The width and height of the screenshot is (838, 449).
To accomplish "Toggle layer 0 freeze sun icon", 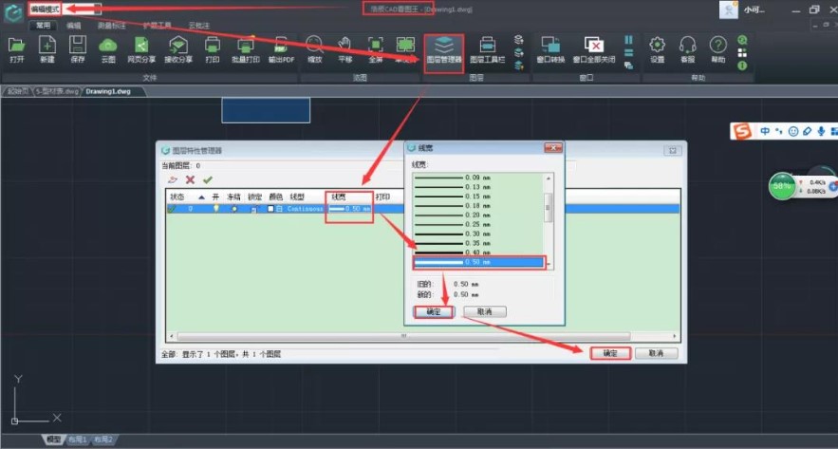I will click(x=234, y=209).
